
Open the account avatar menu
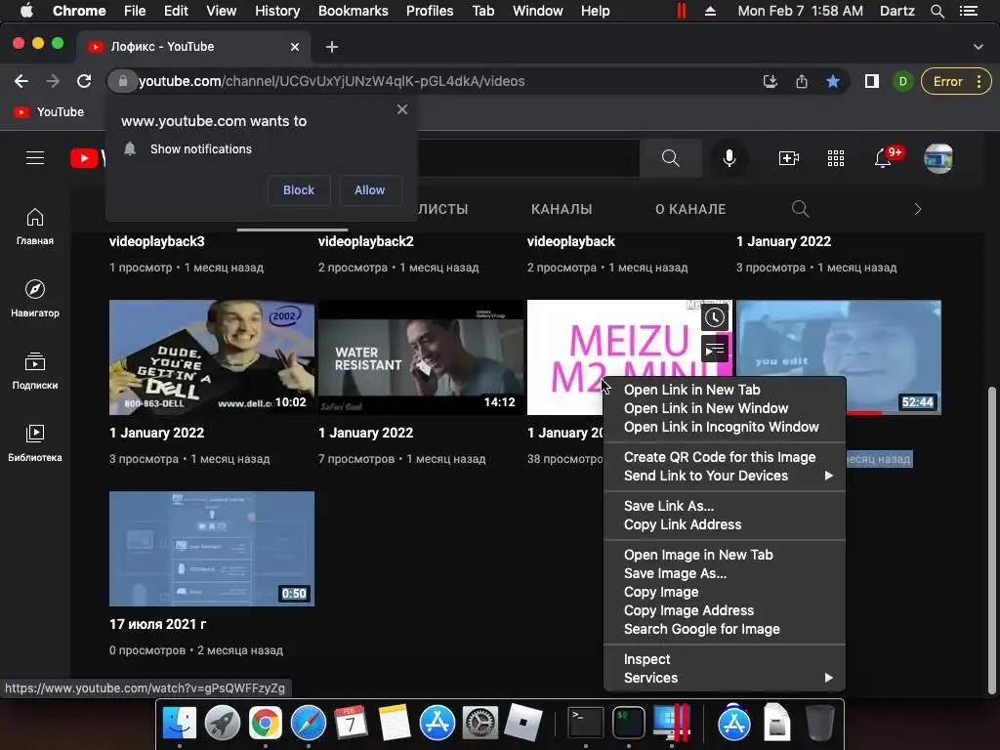pos(938,158)
